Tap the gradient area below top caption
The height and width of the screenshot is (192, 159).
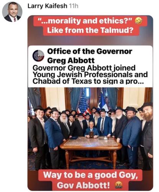click(90, 40)
